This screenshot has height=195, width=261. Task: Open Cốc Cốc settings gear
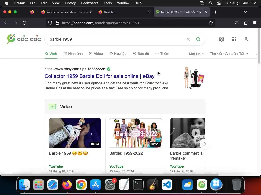(x=221, y=39)
